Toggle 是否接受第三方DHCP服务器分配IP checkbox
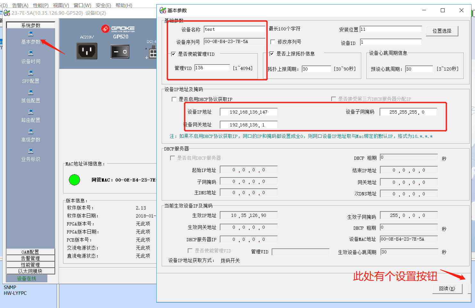The height and width of the screenshot is (308, 475). coord(333,99)
